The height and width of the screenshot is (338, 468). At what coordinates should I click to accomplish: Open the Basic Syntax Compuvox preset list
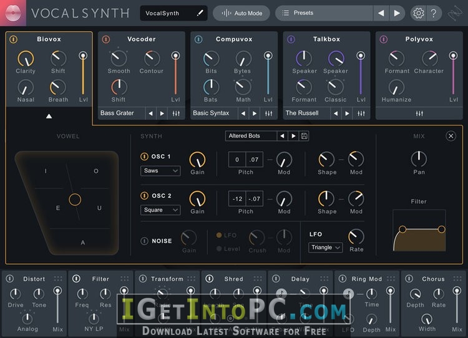(x=214, y=113)
